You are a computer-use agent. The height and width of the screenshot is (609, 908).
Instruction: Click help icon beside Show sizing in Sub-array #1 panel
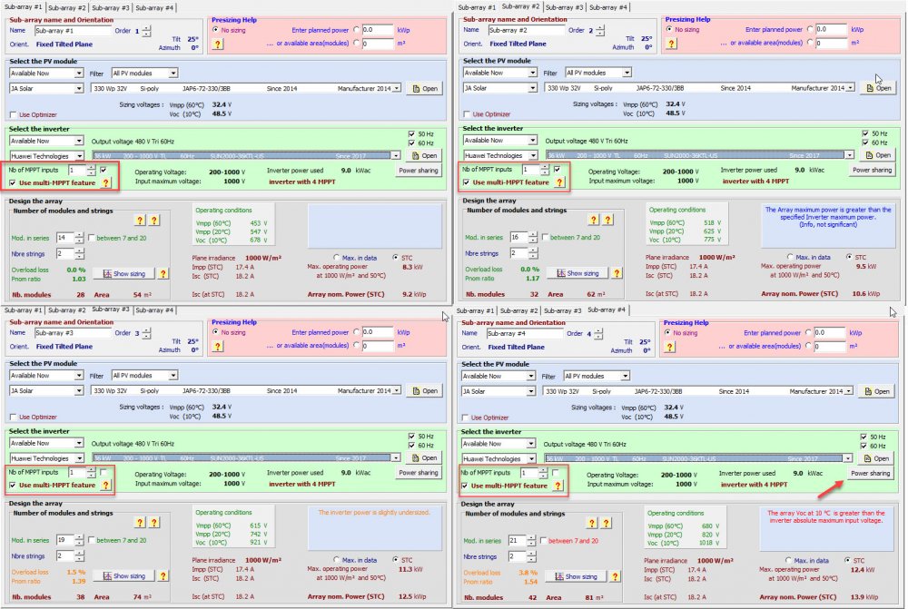(163, 273)
